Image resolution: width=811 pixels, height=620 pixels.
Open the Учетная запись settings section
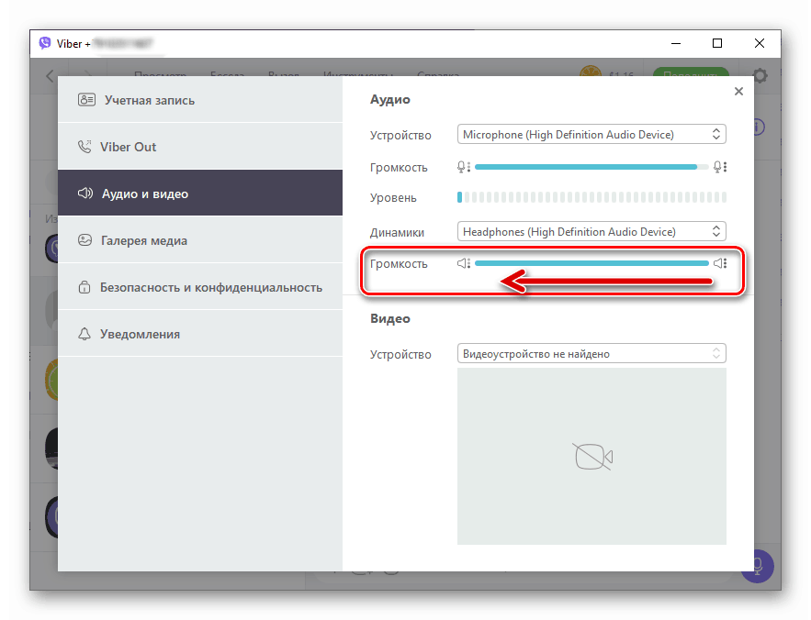pyautogui.click(x=200, y=100)
